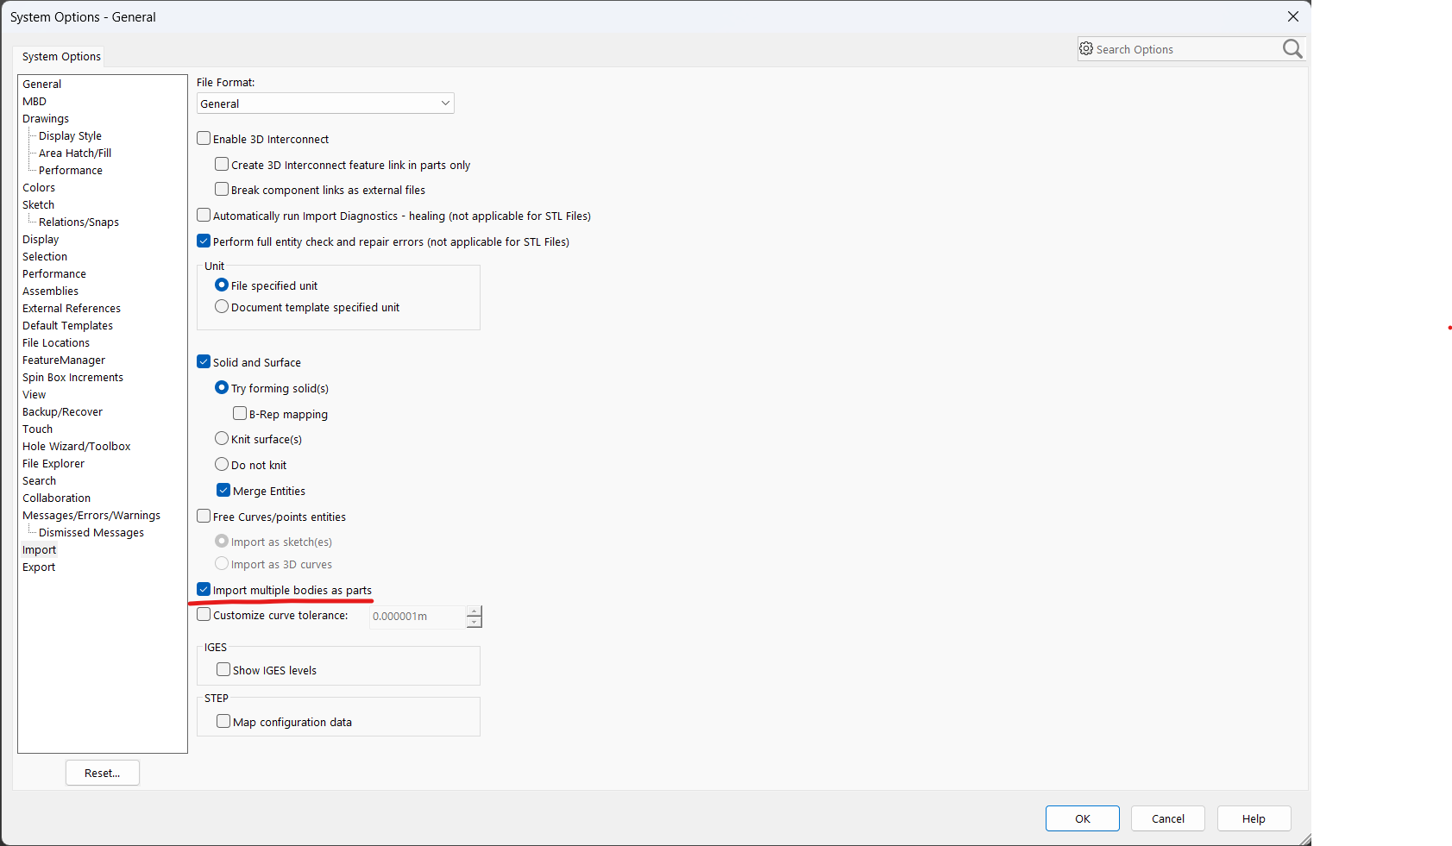The image size is (1452, 846).
Task: Open File Explorer options
Action: point(53,464)
